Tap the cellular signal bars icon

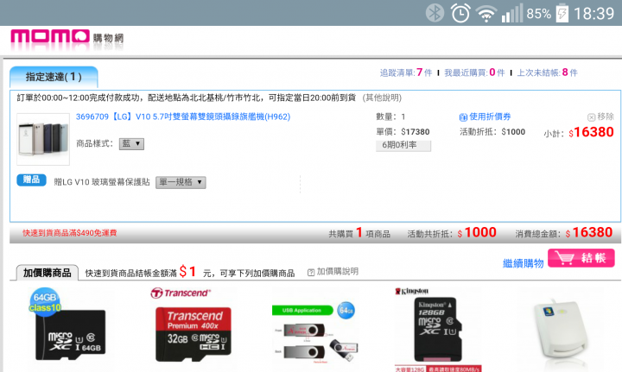[511, 13]
